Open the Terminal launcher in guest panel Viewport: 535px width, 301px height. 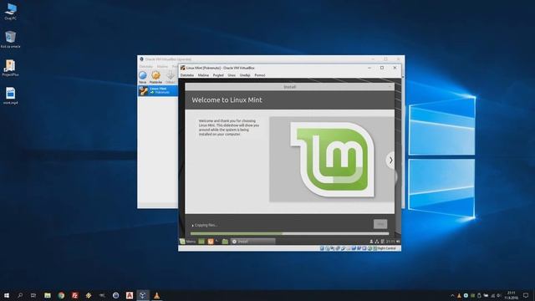point(217,242)
